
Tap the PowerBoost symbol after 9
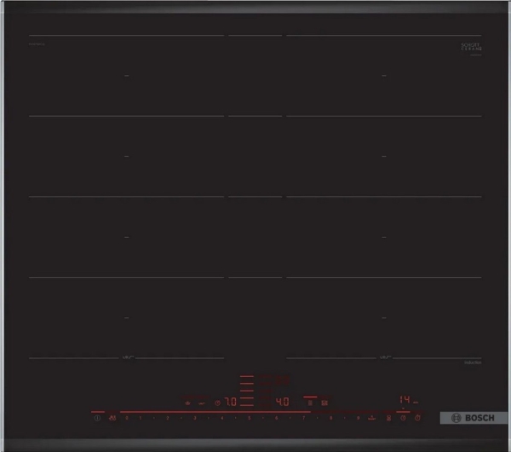coord(372,418)
